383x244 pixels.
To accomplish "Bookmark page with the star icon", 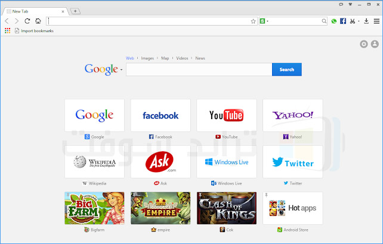I will click(253, 21).
